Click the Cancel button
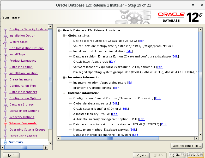This screenshot has height=158, width=205. [196, 155]
